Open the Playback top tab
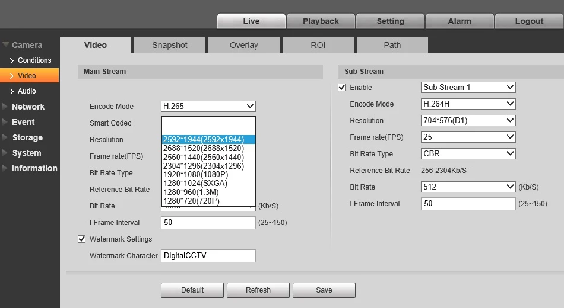The width and height of the screenshot is (564, 308). click(x=321, y=21)
